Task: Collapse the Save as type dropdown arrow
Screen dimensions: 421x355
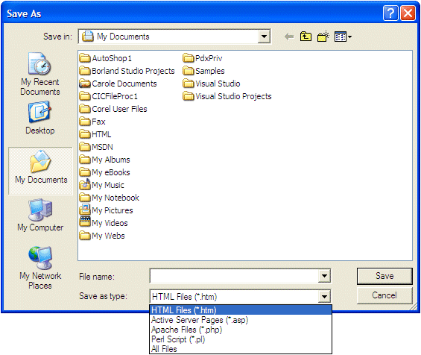Action: 324,296
